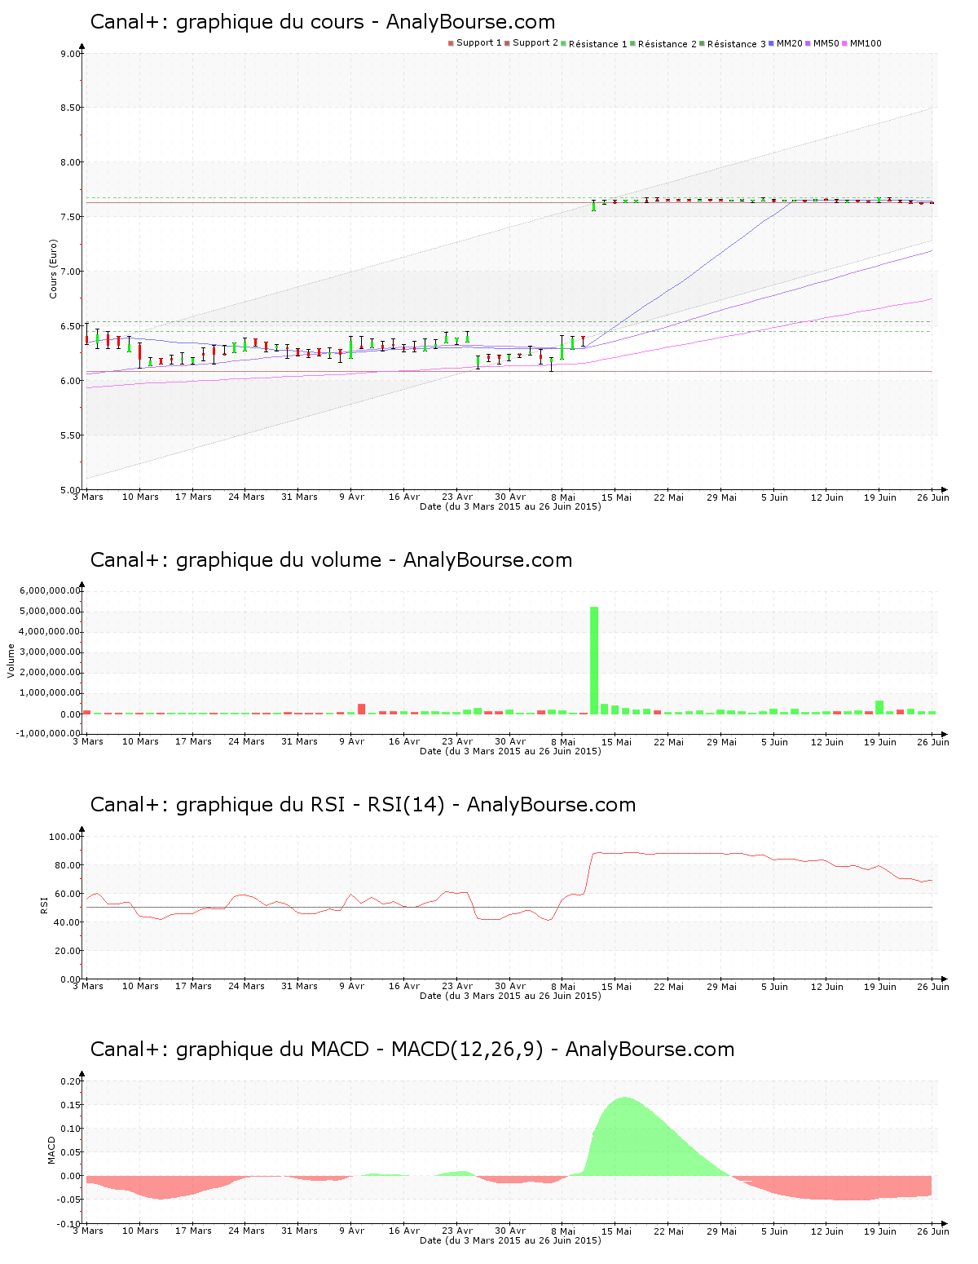
Task: Select the 'Résistance 1' legend label
Action: [x=598, y=44]
